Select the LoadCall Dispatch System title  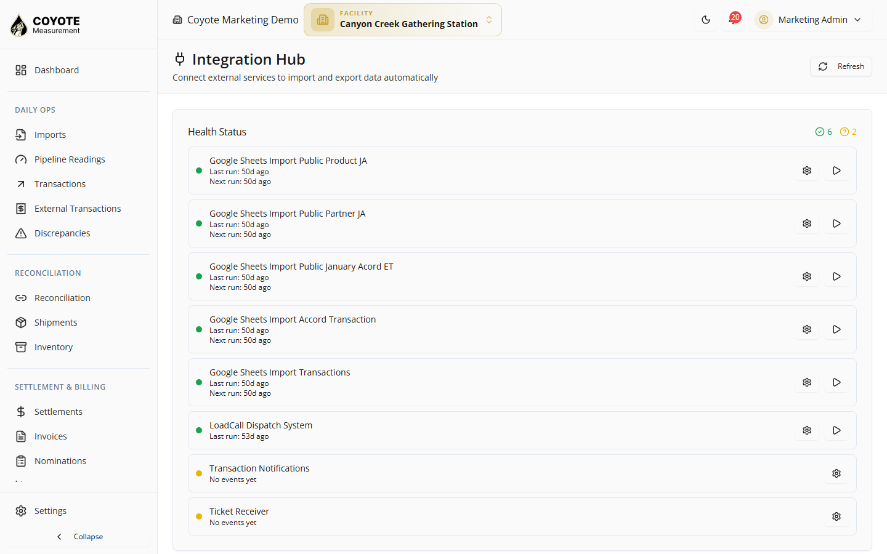pos(261,425)
